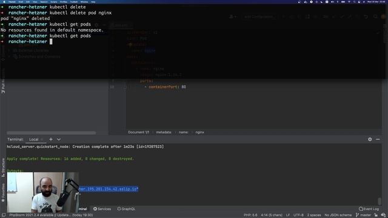Open the No JSON schema selector
The width and height of the screenshot is (388, 218).
tap(338, 215)
